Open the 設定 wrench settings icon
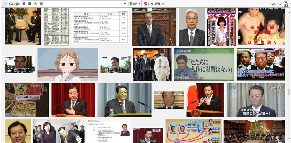The height and width of the screenshot is (143, 291). point(286,4)
